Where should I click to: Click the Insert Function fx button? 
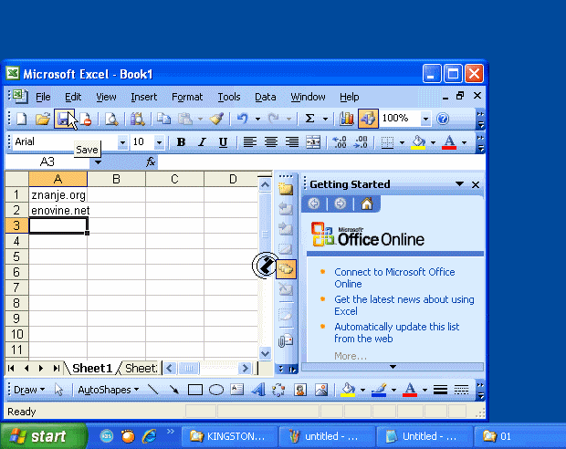[151, 162]
